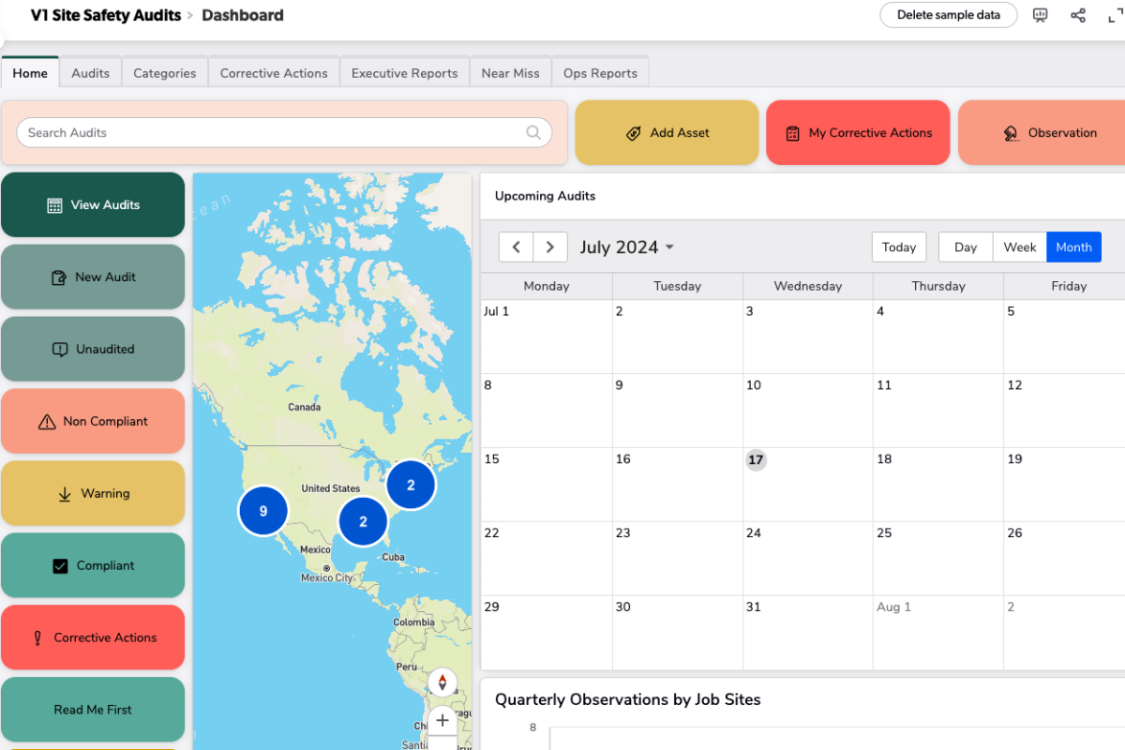Screen dimensions: 1125x750
Task: Switch calendar to Week view
Action: click(x=1019, y=247)
